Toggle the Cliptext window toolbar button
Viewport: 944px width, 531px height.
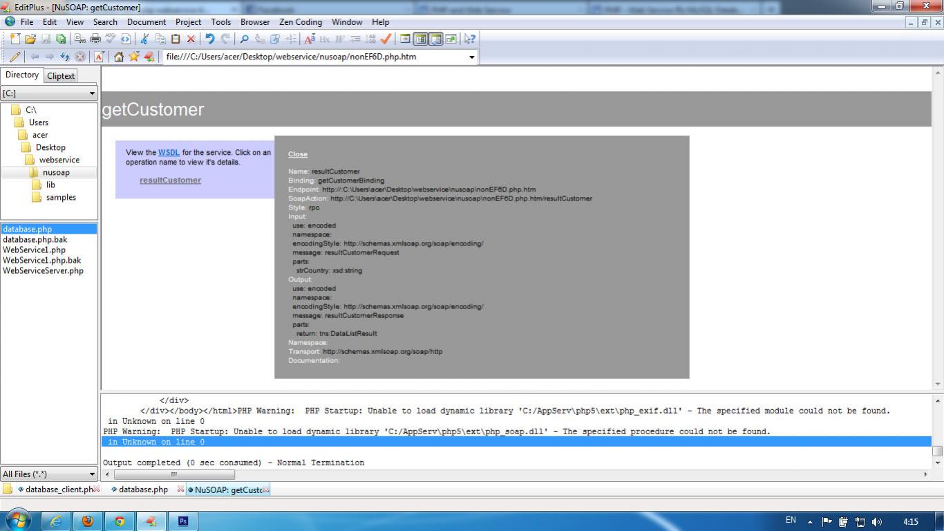405,39
